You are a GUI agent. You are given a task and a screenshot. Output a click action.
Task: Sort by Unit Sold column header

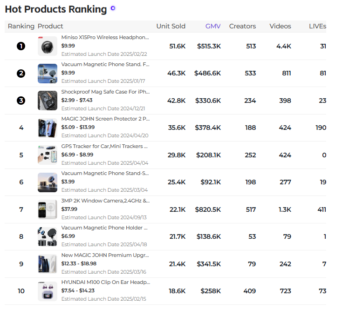pos(171,26)
